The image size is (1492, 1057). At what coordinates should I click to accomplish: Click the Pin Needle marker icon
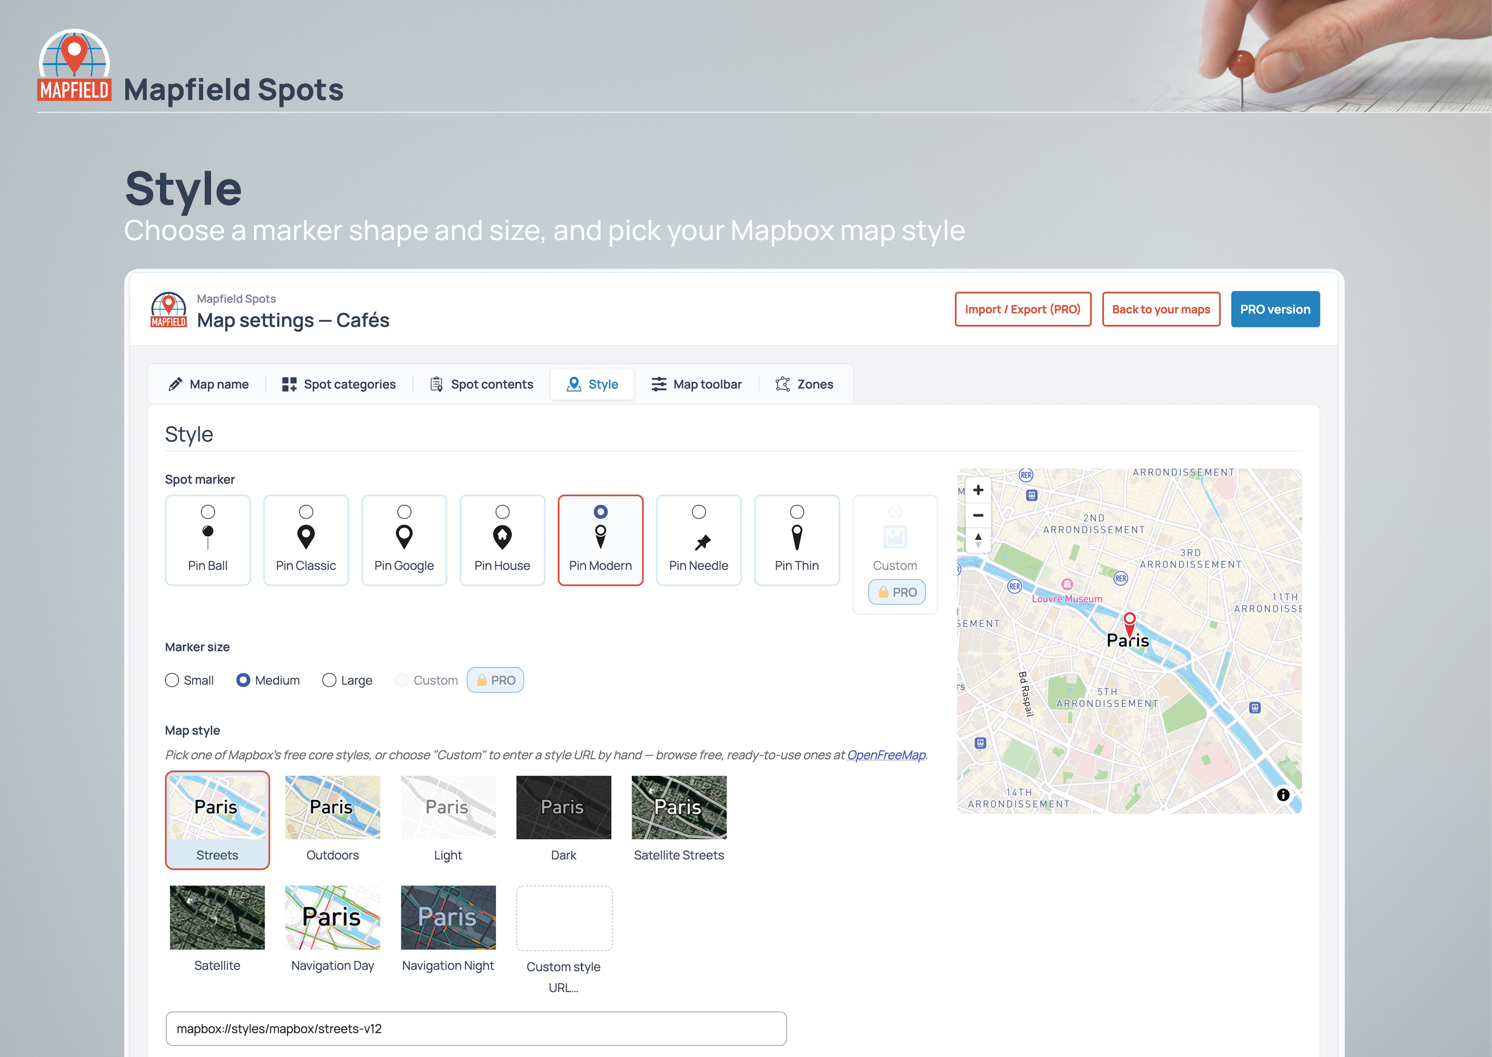[702, 542]
